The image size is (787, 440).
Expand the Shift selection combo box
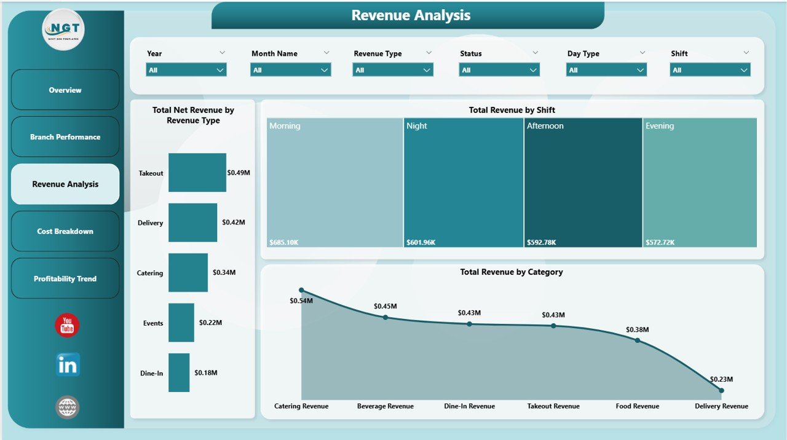pos(745,70)
